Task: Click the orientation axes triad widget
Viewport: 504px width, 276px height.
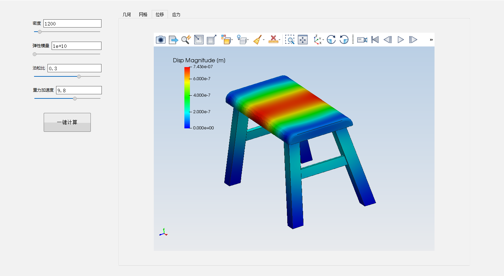Action: click(163, 232)
